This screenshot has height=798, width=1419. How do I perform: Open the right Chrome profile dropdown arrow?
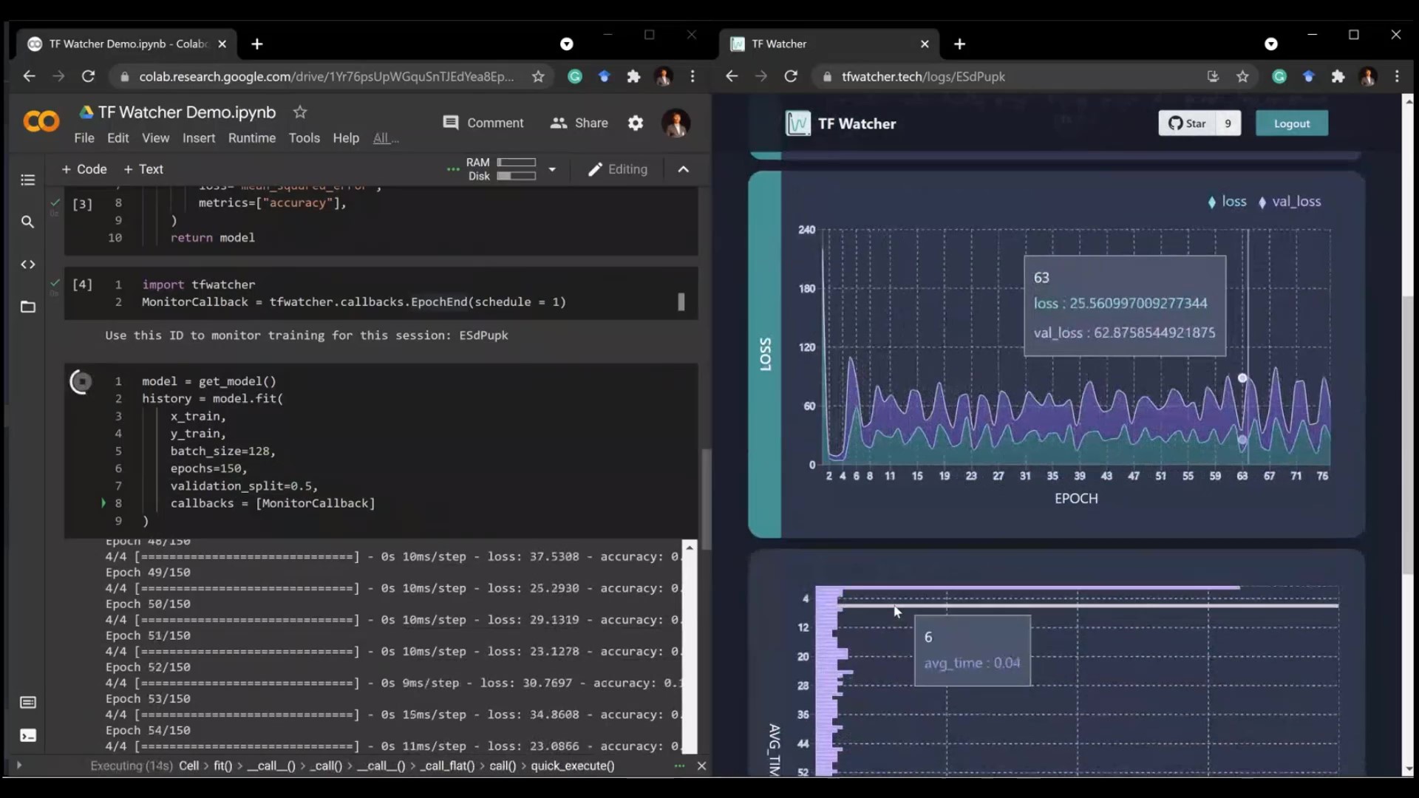(1270, 44)
